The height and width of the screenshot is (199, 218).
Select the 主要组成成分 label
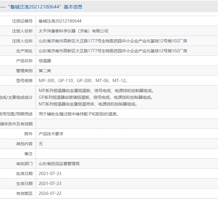pyautogui.click(x=16, y=97)
